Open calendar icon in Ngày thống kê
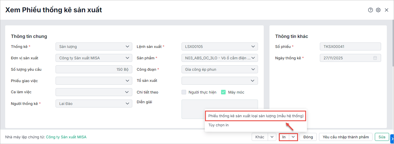The width and height of the screenshot is (394, 144). click(x=375, y=58)
